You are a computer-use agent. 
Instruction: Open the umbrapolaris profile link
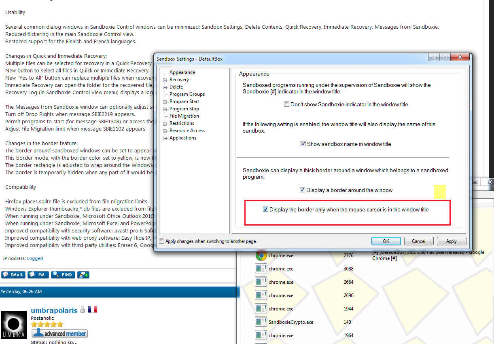tap(54, 310)
